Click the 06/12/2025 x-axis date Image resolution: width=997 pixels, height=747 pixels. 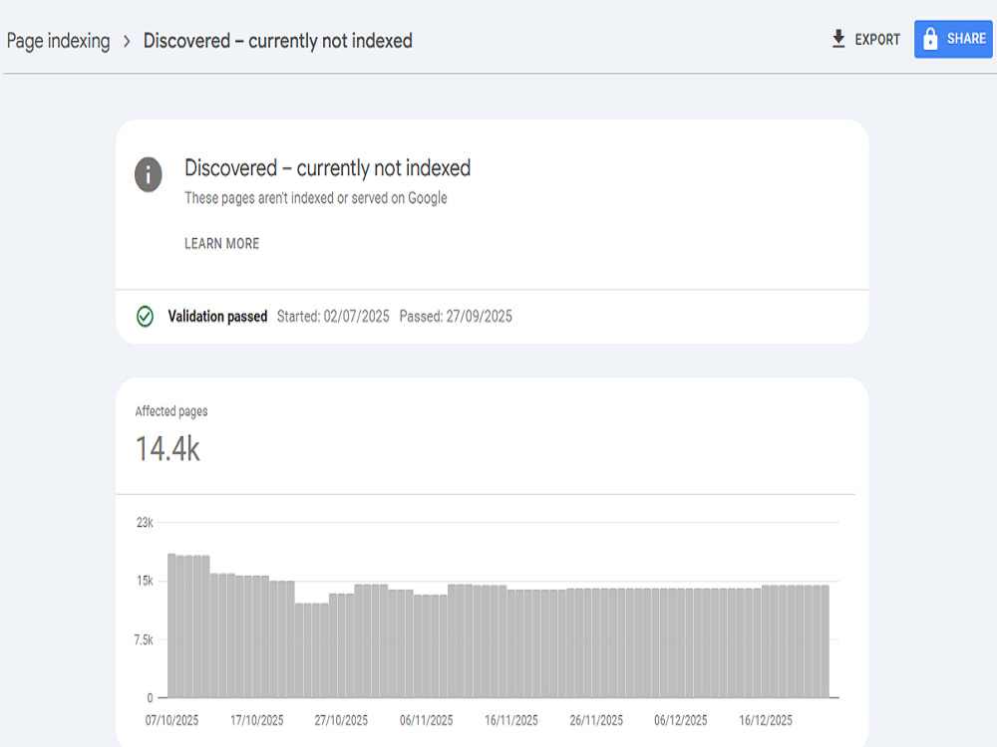(x=681, y=720)
